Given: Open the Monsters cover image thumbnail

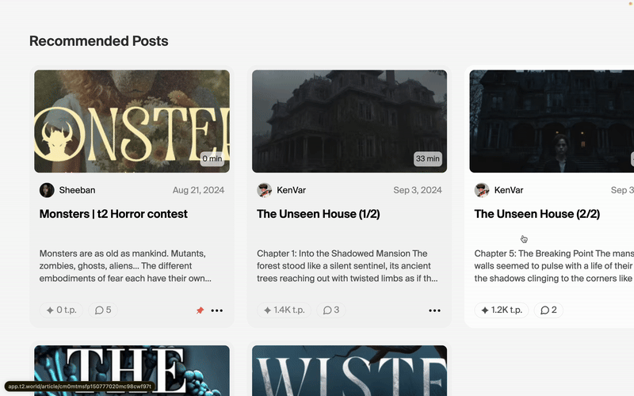Looking at the screenshot, I should (132, 121).
